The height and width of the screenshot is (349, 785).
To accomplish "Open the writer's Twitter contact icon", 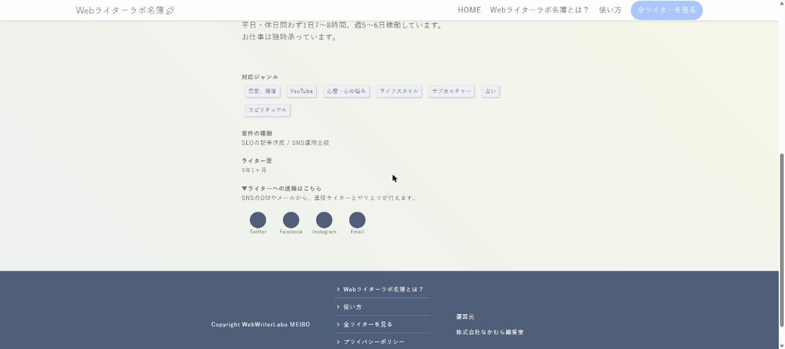I will pyautogui.click(x=258, y=220).
